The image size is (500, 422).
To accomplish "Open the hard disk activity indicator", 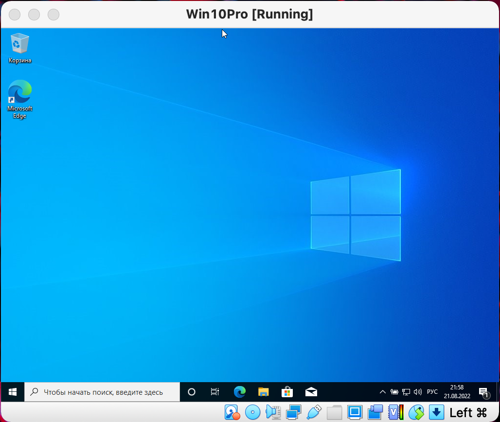I will [232, 412].
